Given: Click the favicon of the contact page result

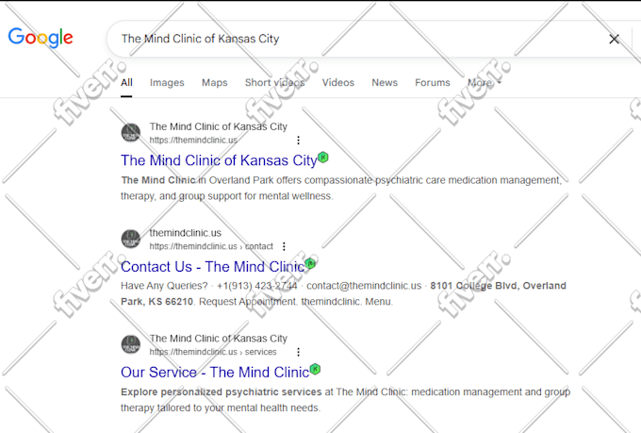Looking at the screenshot, I should (131, 239).
